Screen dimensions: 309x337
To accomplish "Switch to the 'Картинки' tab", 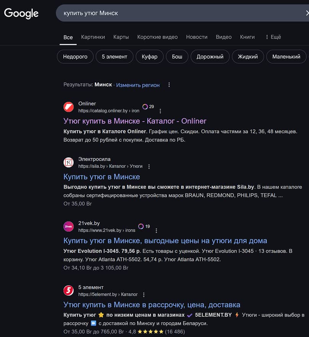I will point(93,37).
